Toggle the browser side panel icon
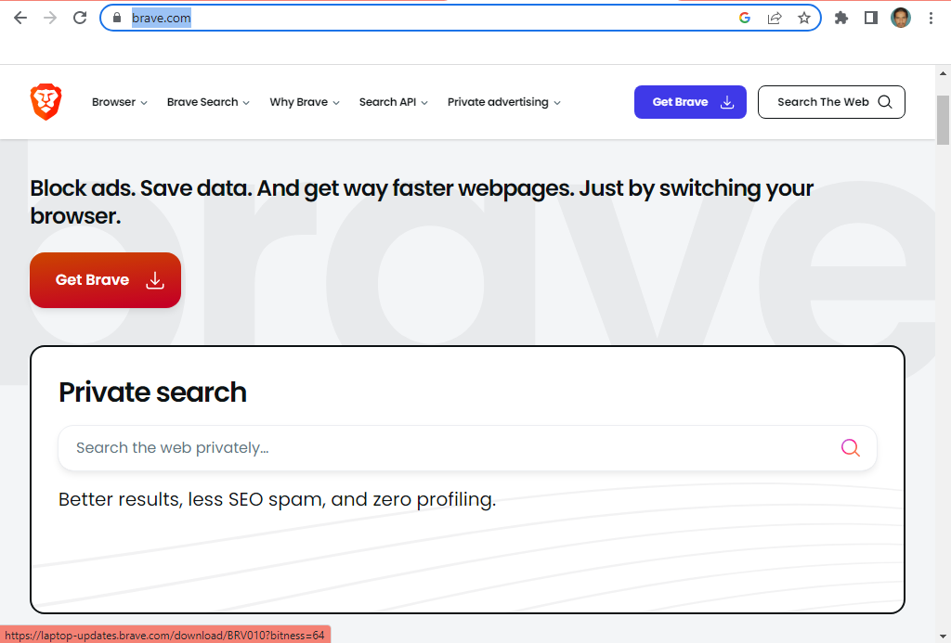The image size is (951, 643). pyautogui.click(x=871, y=18)
